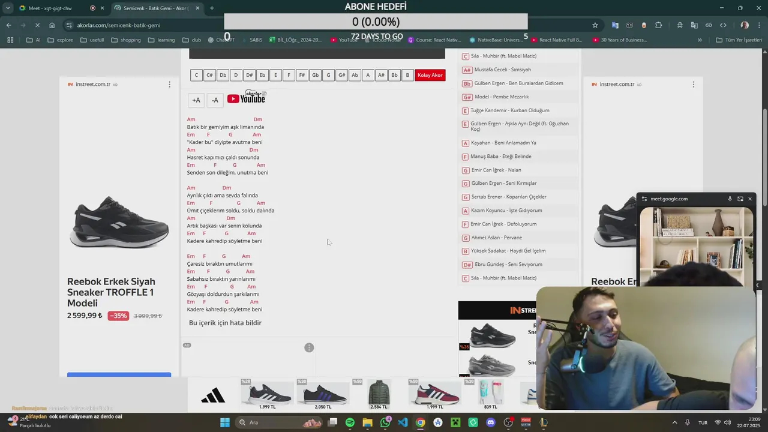Open the shopping bookmarks folder
The height and width of the screenshot is (432, 768).
(x=125, y=40)
